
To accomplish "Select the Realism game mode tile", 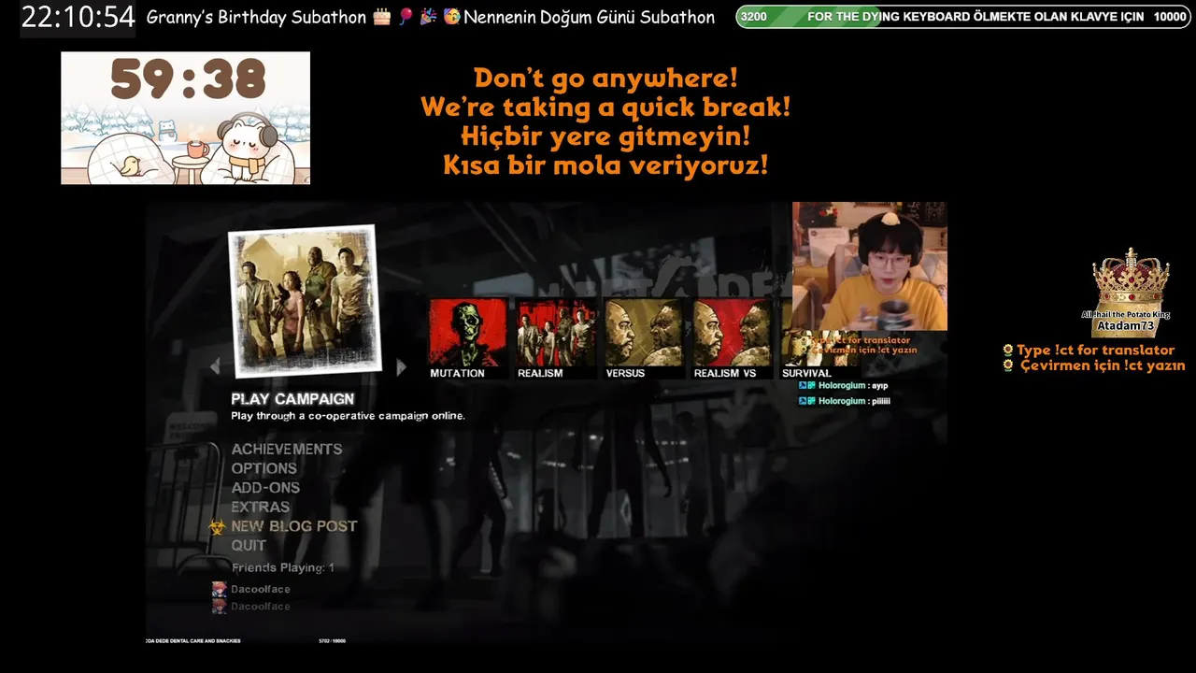I will (x=556, y=338).
